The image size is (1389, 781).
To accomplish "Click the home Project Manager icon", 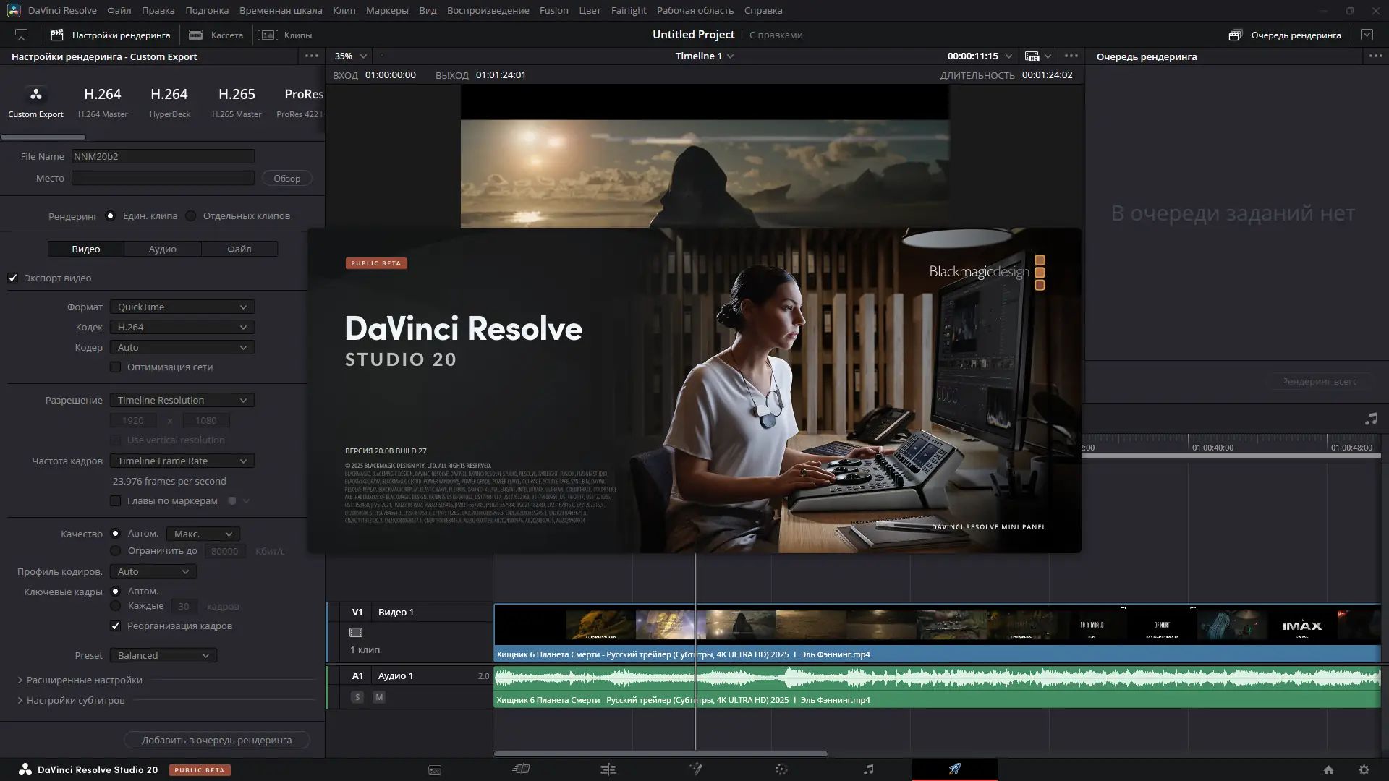I will [1328, 770].
